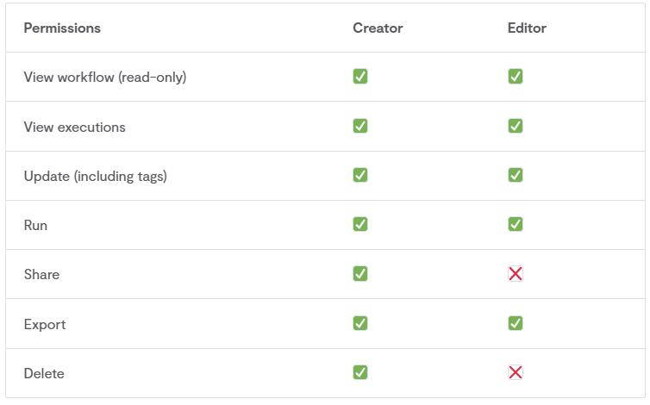
Task: Click Creator checkmark in View executions row
Action: (x=359, y=126)
